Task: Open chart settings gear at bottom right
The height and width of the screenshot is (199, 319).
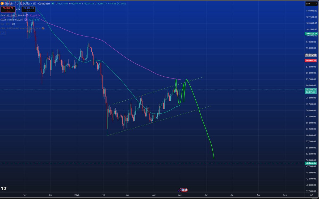Action: pyautogui.click(x=312, y=195)
